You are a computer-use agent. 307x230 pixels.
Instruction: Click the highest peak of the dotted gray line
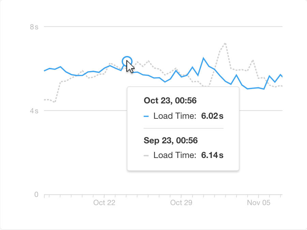coord(225,43)
